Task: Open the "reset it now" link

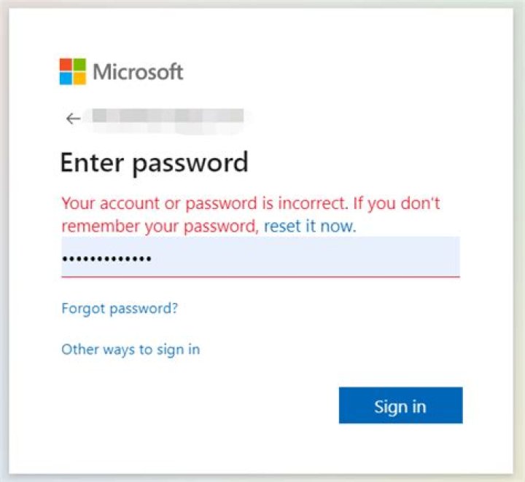Action: pyautogui.click(x=309, y=226)
